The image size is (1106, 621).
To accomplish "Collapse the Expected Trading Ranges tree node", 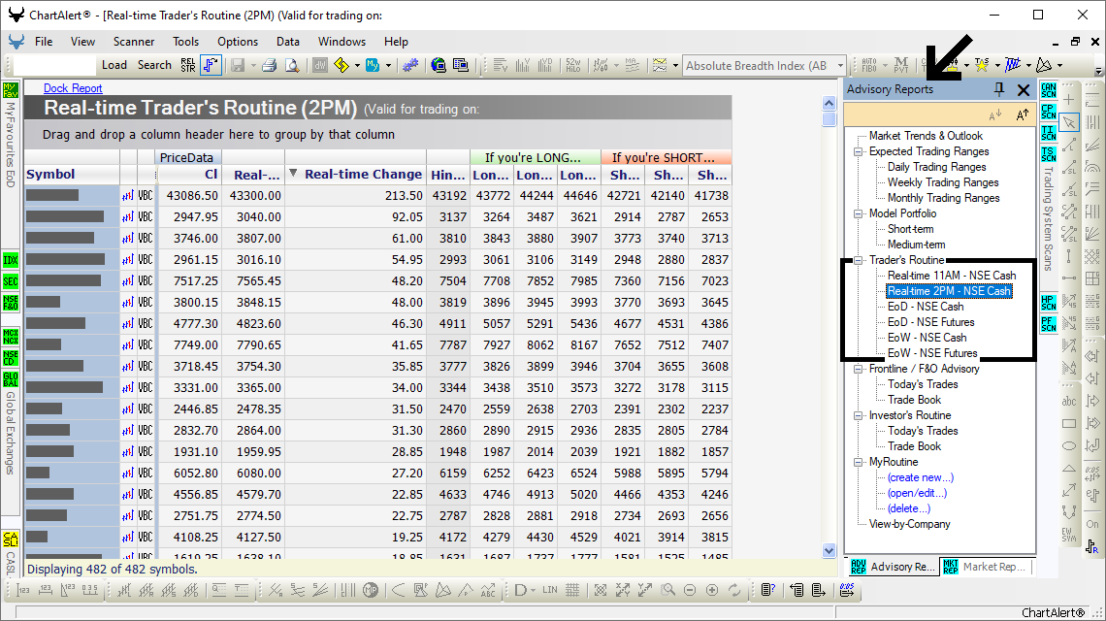I will point(859,151).
